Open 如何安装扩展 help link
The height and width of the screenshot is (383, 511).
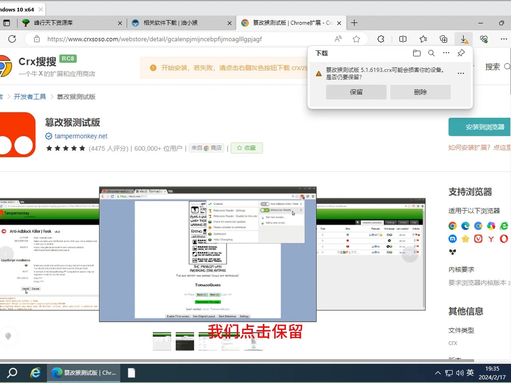point(479,148)
